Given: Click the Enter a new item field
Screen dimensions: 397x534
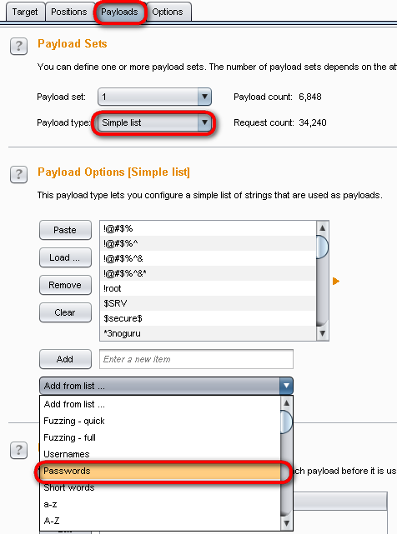Looking at the screenshot, I should (196, 359).
